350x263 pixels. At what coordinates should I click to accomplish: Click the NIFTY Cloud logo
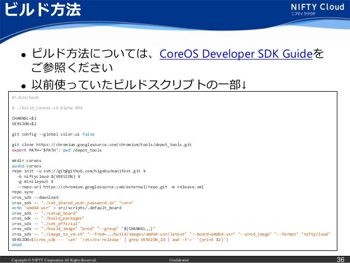click(x=318, y=9)
